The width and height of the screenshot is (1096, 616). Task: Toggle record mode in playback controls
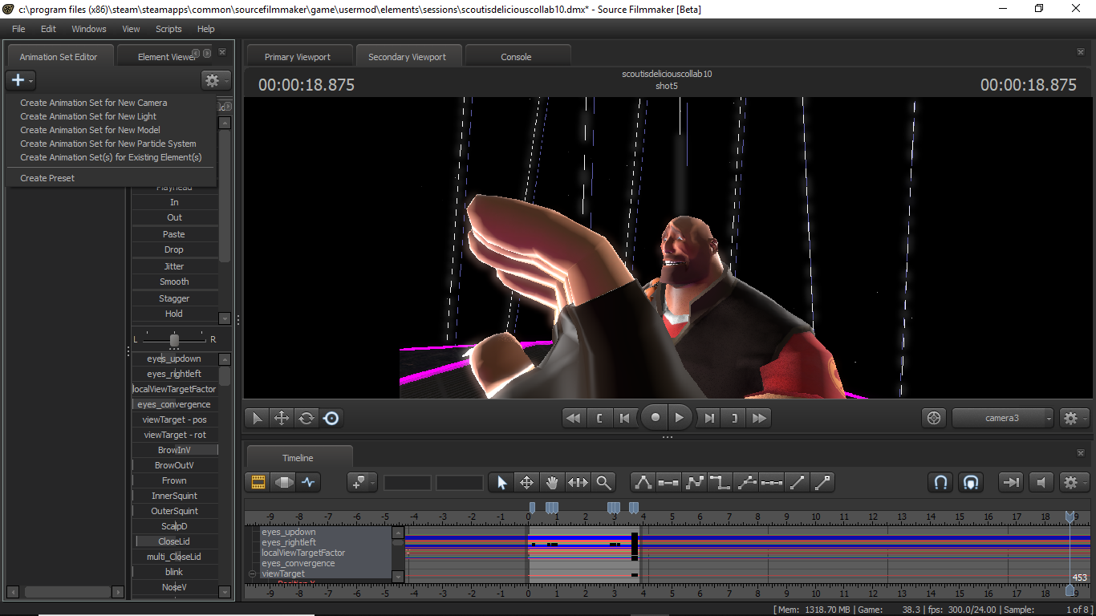tap(656, 418)
